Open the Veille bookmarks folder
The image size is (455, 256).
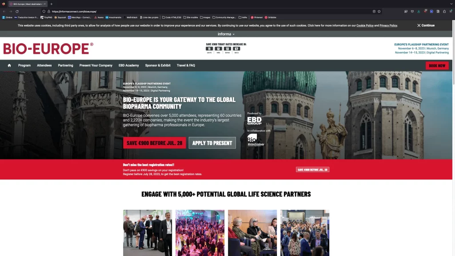click(243, 17)
